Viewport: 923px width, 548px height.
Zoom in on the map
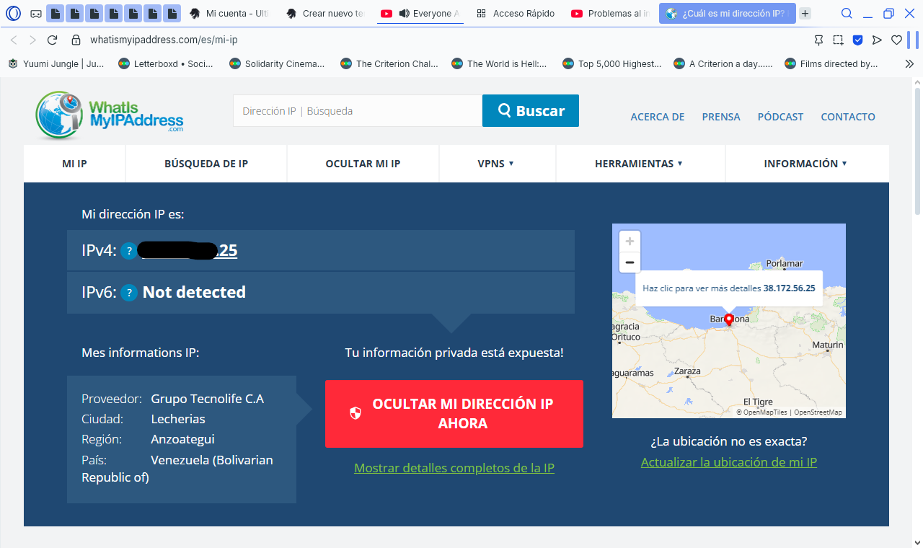coord(630,242)
